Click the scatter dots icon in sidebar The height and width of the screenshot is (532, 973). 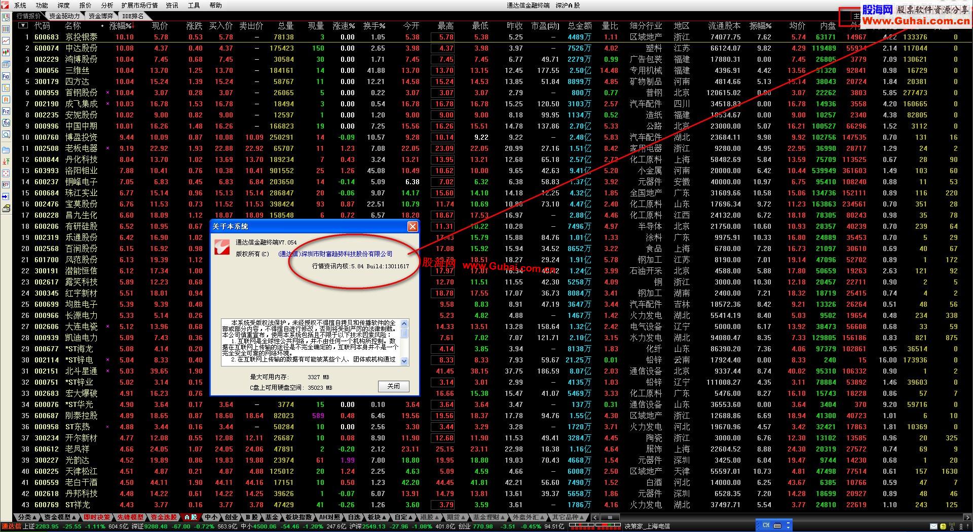(6, 173)
